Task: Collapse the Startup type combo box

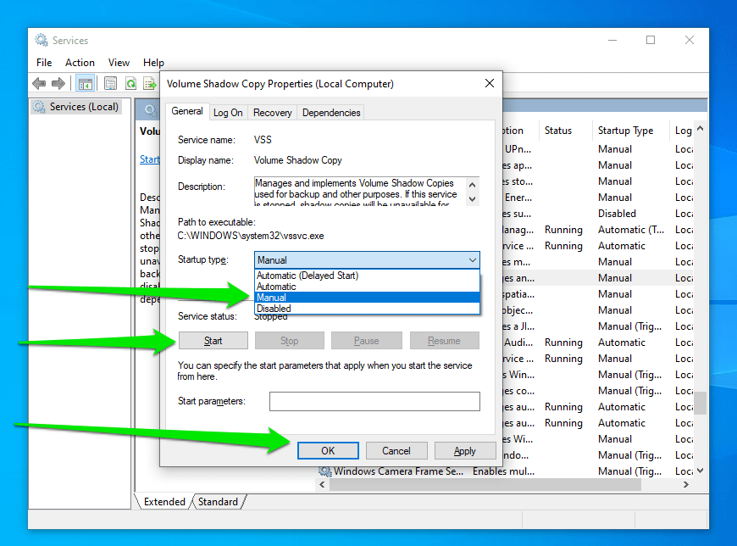Action: point(472,260)
